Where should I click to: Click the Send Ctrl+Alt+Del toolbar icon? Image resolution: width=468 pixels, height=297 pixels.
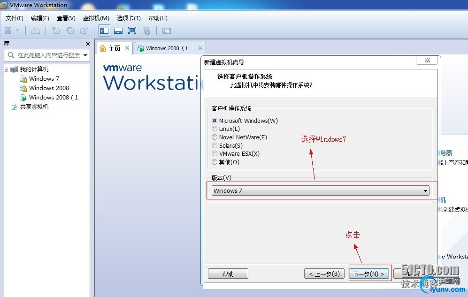(x=36, y=30)
